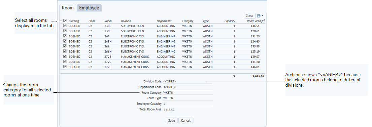The width and height of the screenshot is (372, 127).
Task: Uncheck the checkbox for room 272E
Action: [65, 67]
